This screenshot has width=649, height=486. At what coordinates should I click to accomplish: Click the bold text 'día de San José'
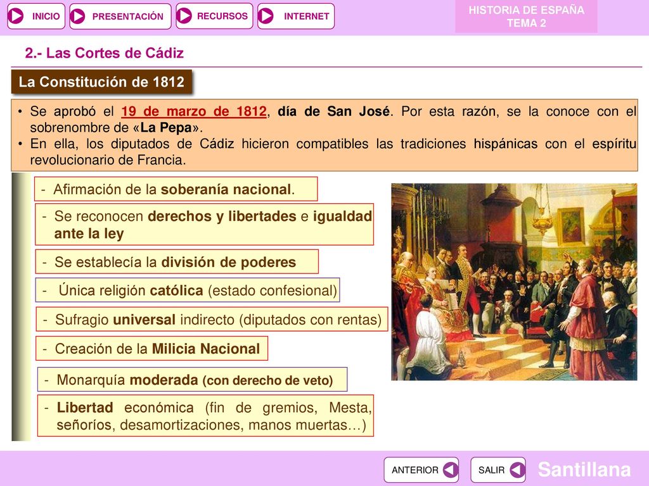point(333,111)
